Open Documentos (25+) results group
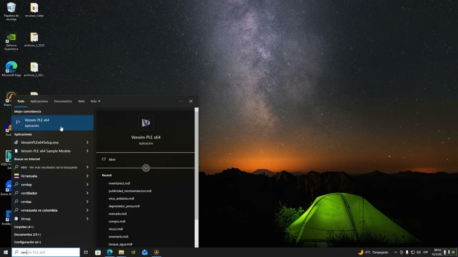The height and width of the screenshot is (257, 458). [27, 235]
